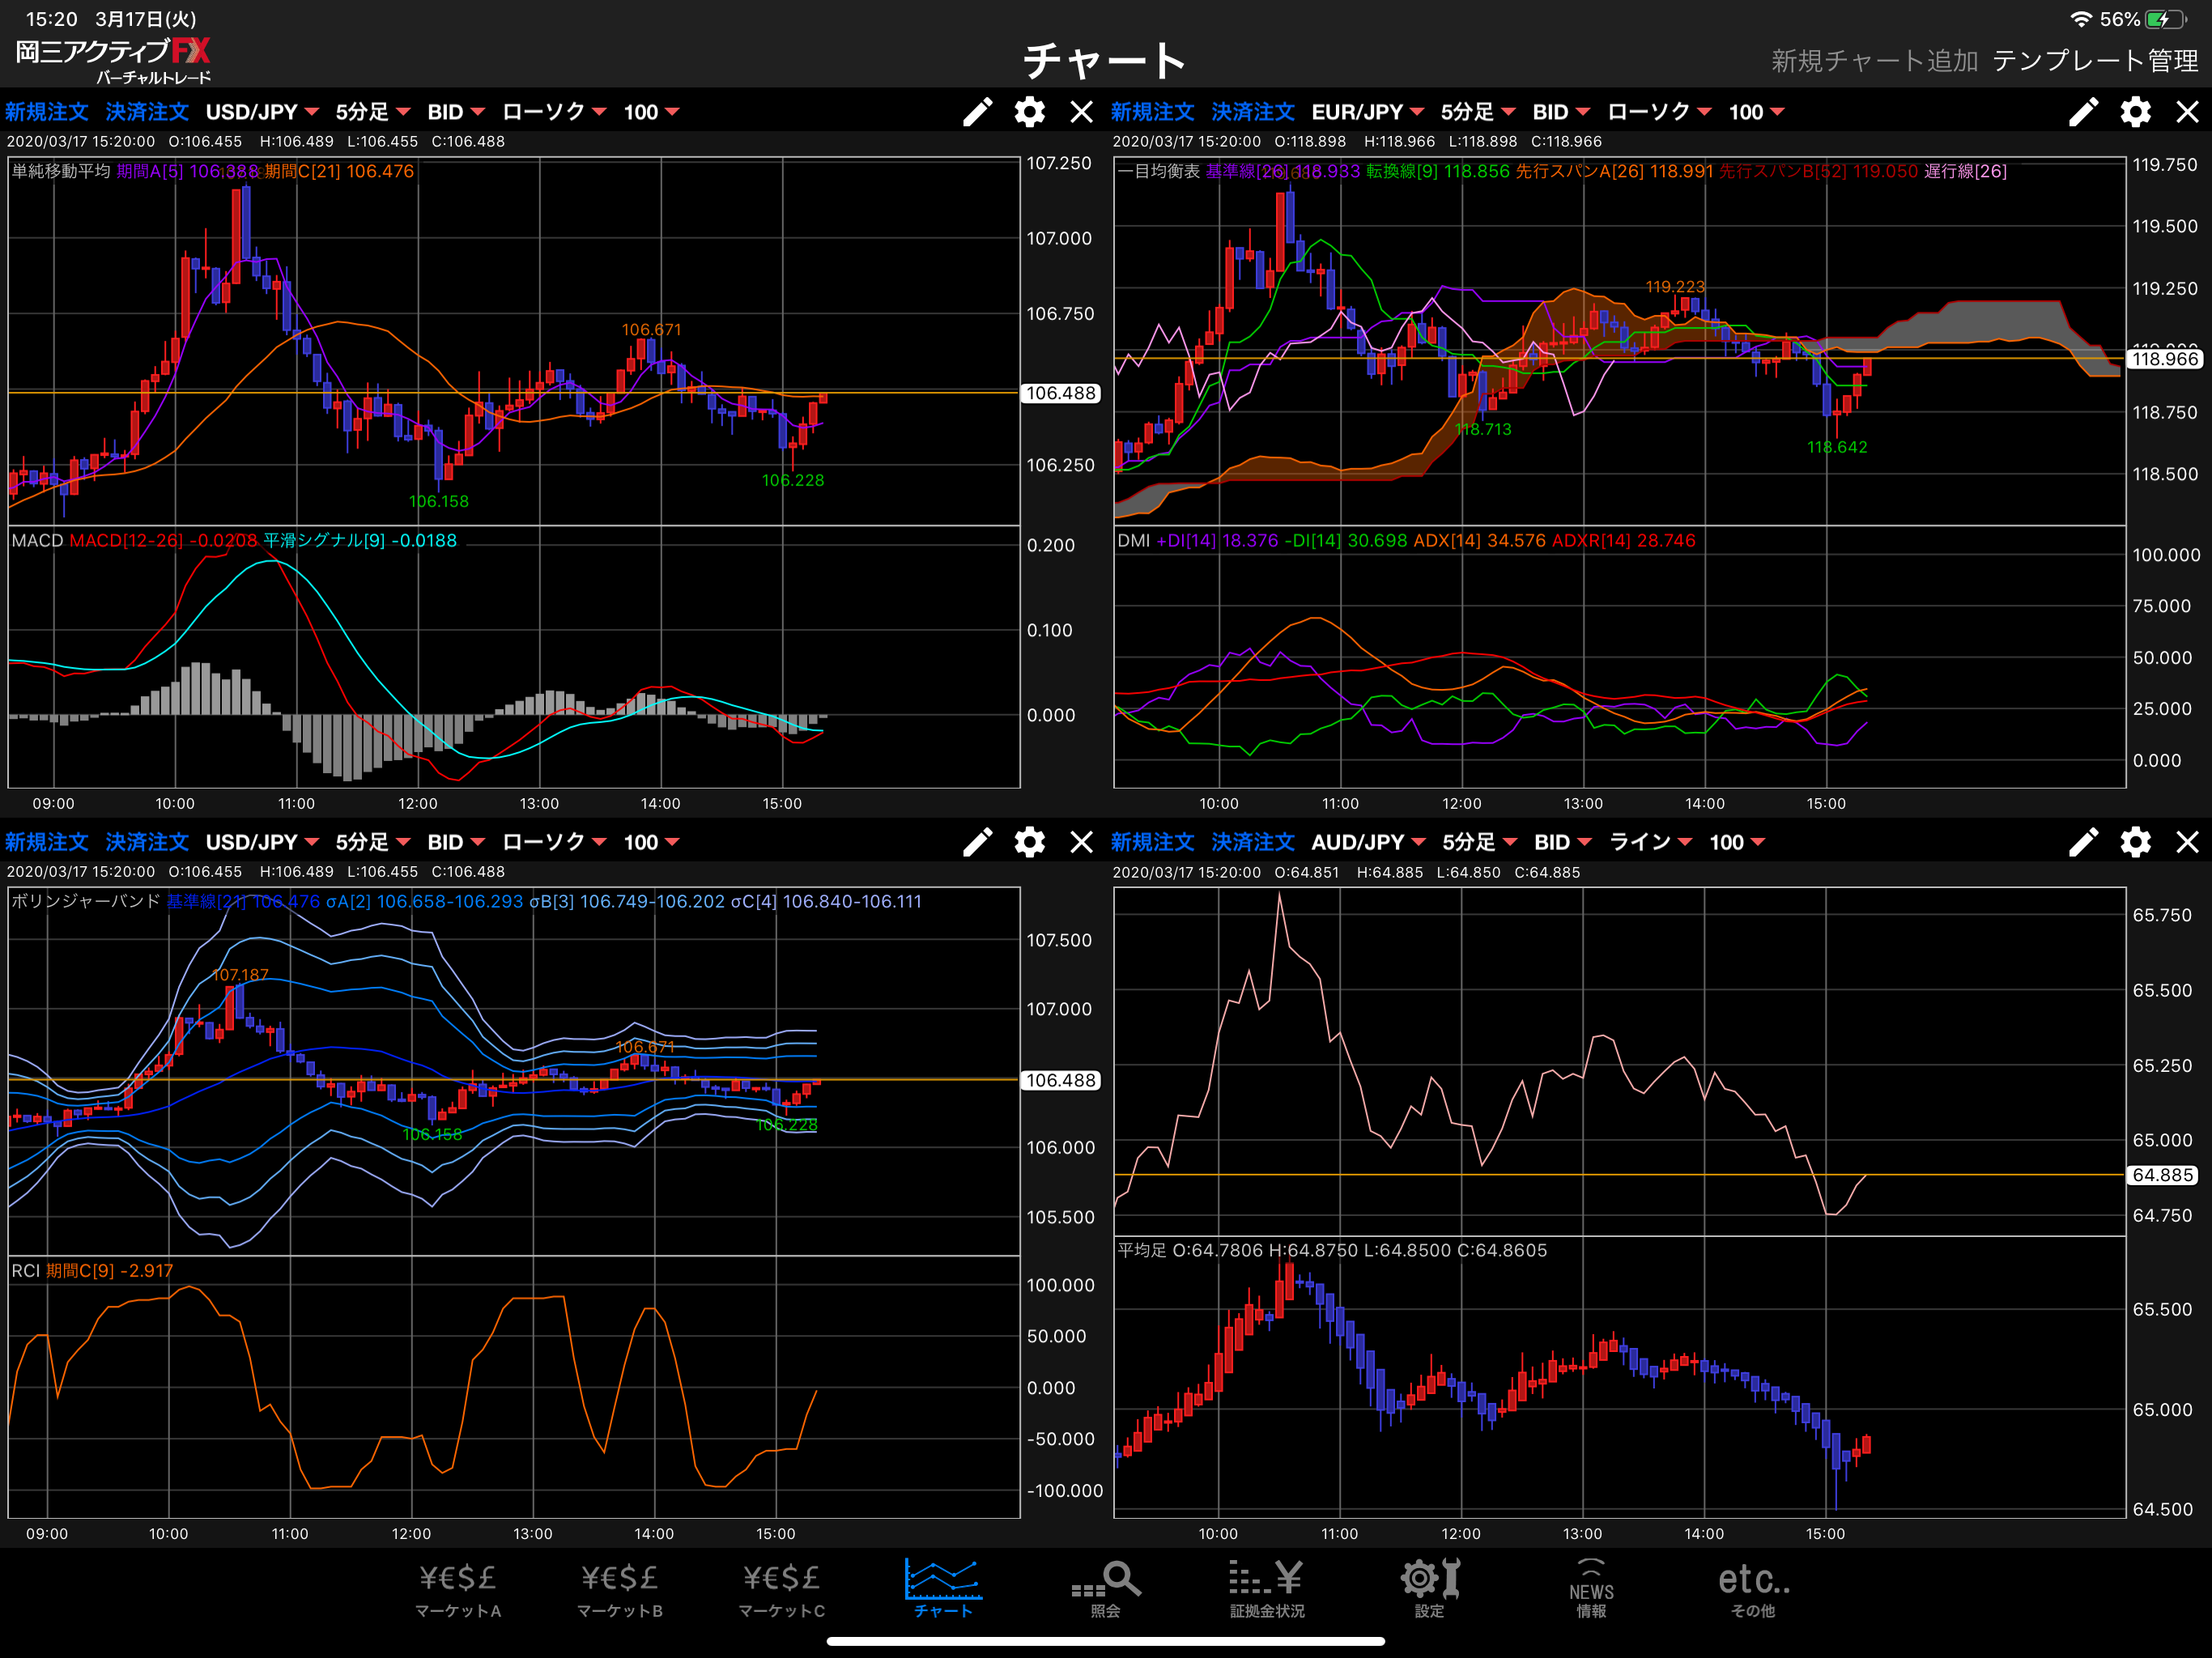The image size is (2212, 1658).
Task: Open gear settings of EUR/JPY chart
Action: (x=2135, y=112)
